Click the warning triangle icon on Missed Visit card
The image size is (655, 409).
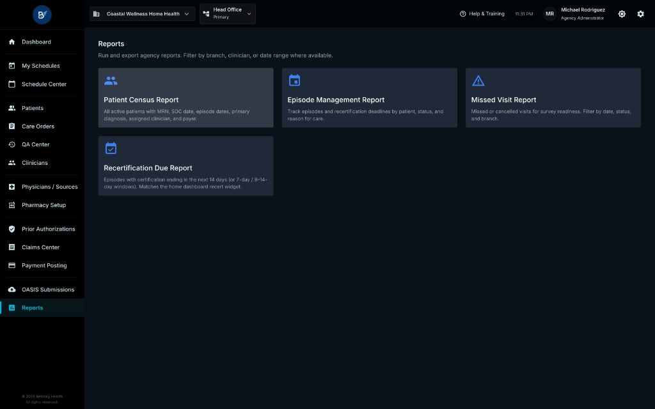[x=478, y=81]
